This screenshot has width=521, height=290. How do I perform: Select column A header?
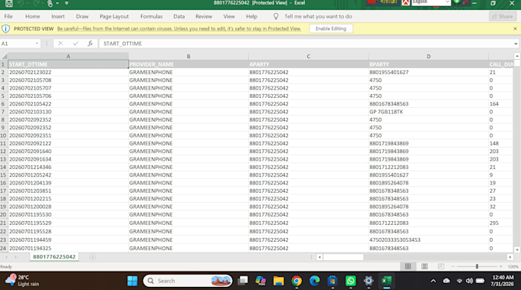coord(68,57)
